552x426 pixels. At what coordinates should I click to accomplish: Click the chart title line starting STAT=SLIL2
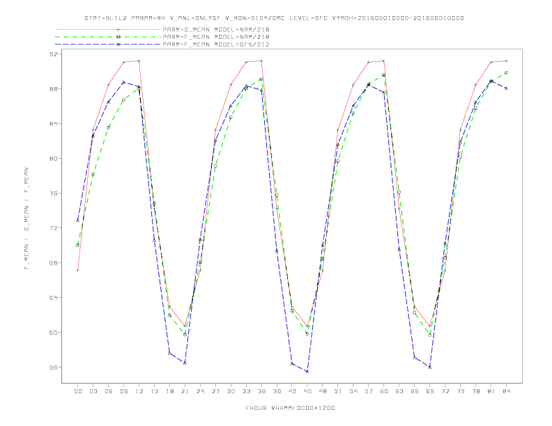tap(274, 18)
